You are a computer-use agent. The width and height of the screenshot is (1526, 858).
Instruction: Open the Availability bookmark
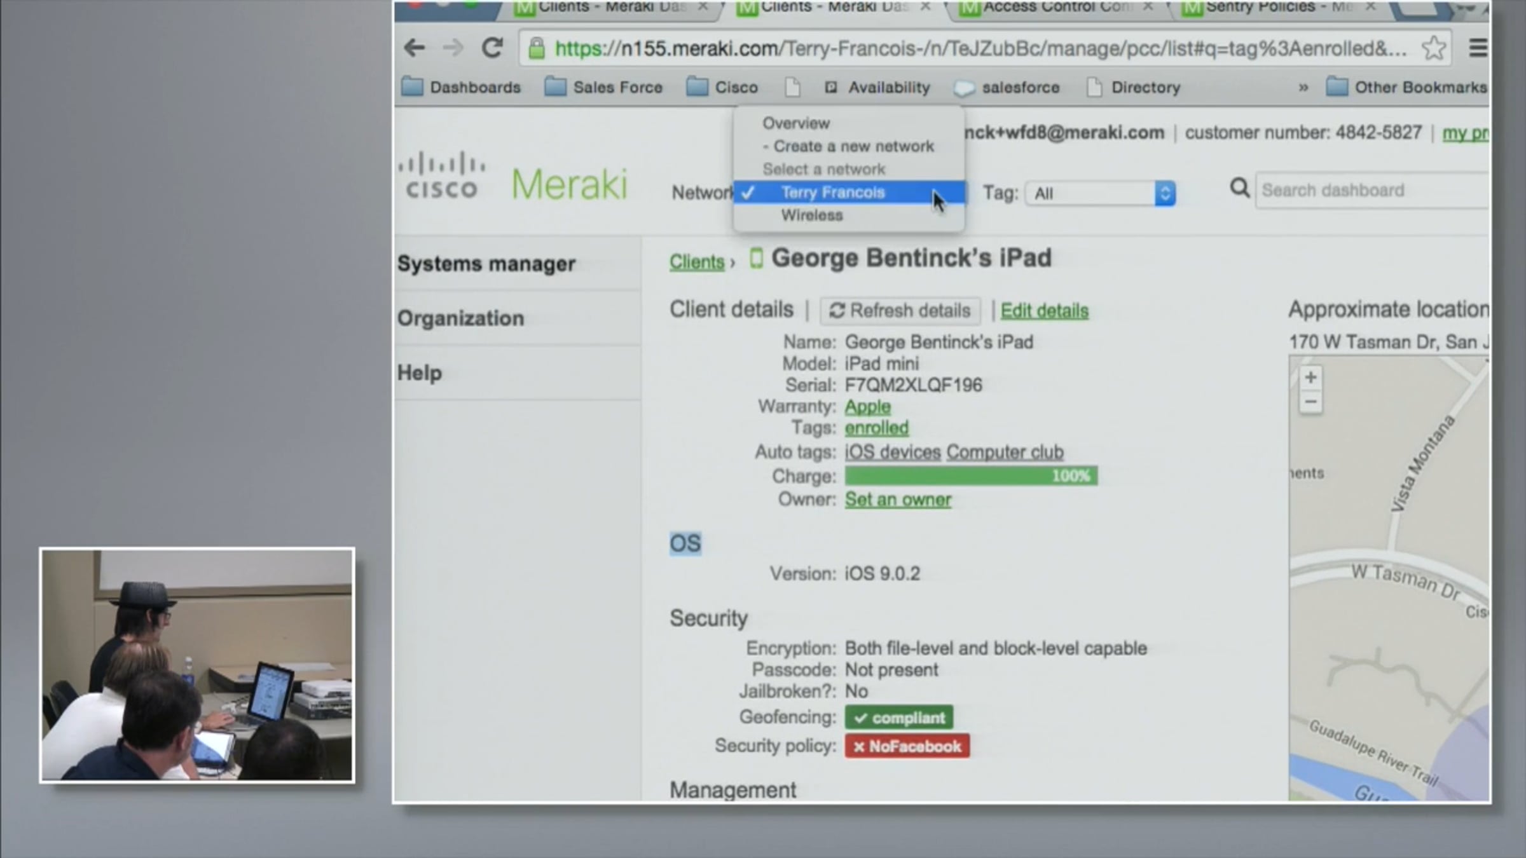click(877, 87)
